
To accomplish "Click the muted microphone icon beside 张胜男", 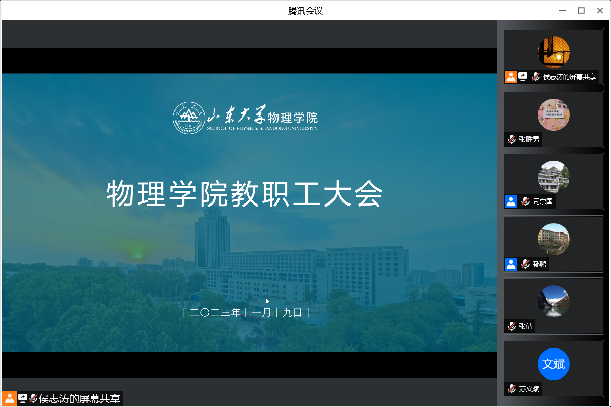I will click(x=512, y=139).
